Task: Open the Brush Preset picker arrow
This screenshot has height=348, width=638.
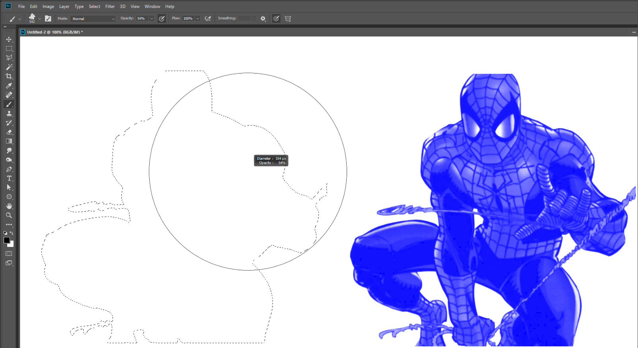Action: click(x=39, y=19)
